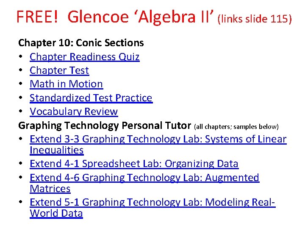The image size is (305, 229).
Task: Select the 'Chapter 10: Conic Sections' heading
Action: click(81, 43)
